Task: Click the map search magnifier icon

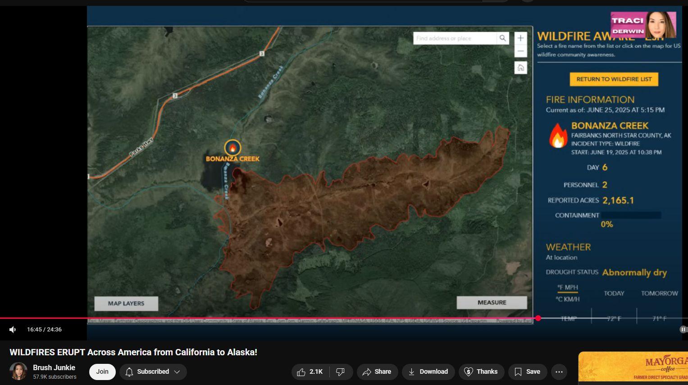Action: pos(503,38)
